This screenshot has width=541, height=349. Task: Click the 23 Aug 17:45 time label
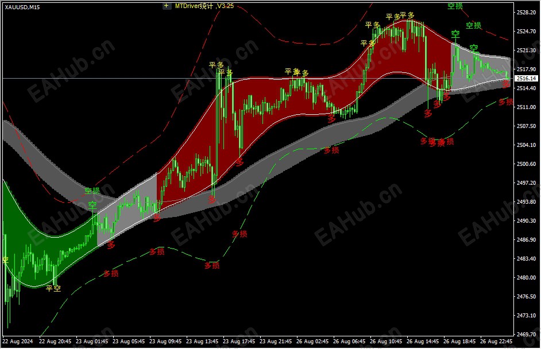[239, 342]
